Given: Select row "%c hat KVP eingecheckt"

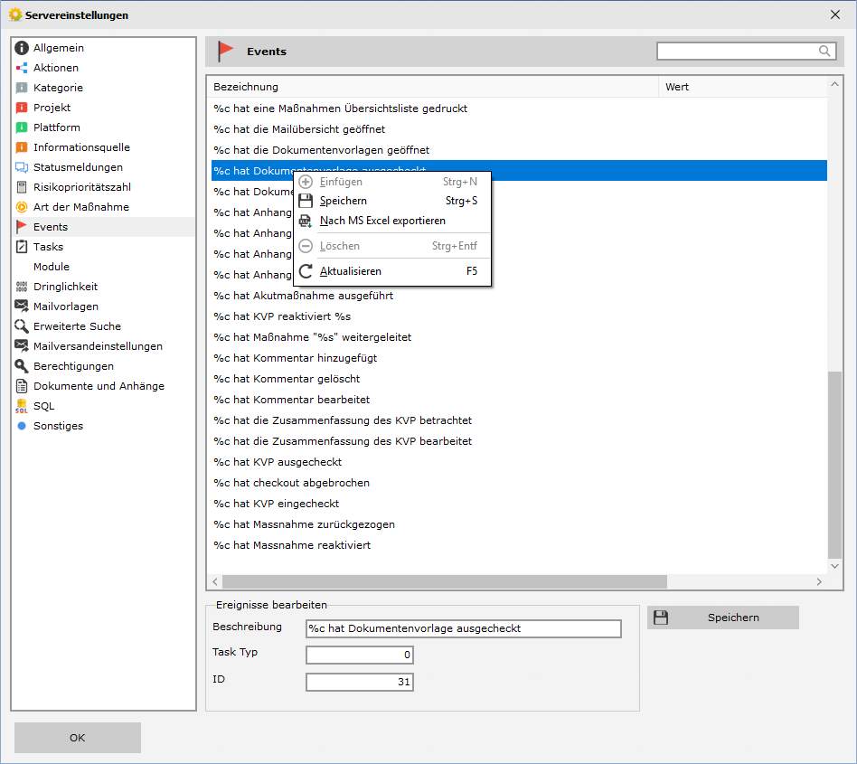Looking at the screenshot, I should [519, 504].
